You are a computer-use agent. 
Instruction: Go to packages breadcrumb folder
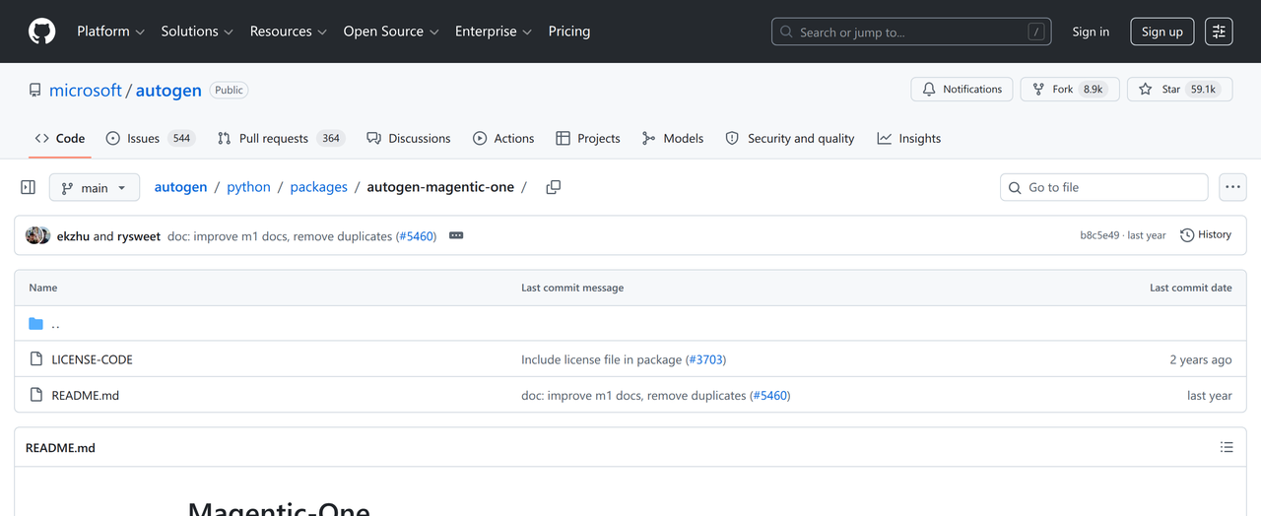[318, 187]
